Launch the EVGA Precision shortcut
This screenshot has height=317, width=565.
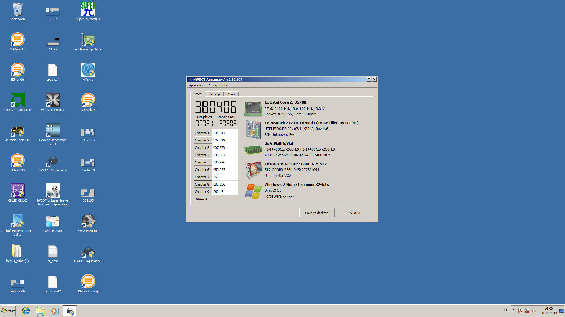click(x=88, y=223)
